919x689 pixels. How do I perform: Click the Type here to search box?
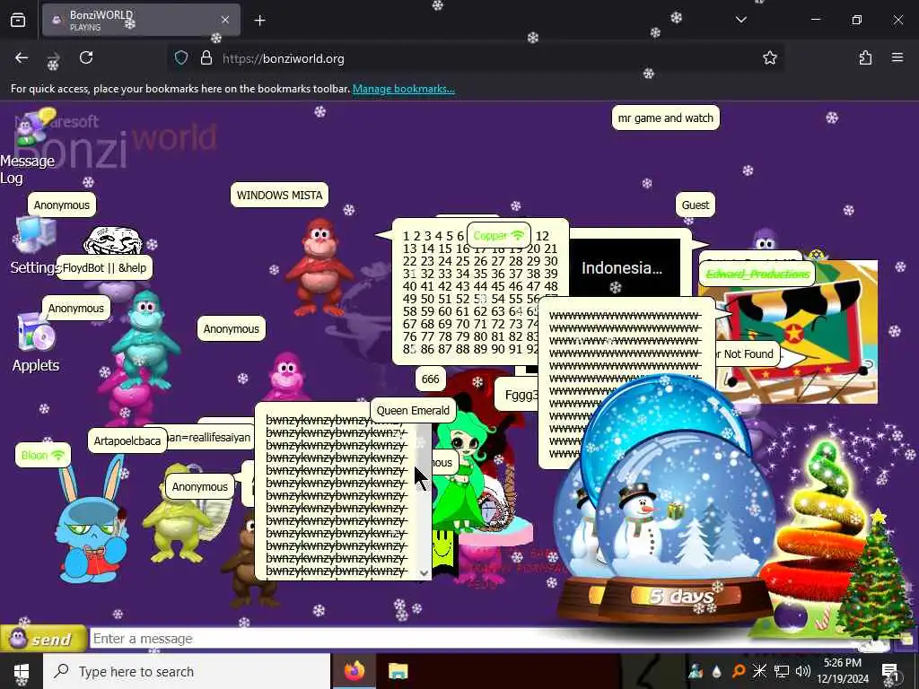pos(187,671)
